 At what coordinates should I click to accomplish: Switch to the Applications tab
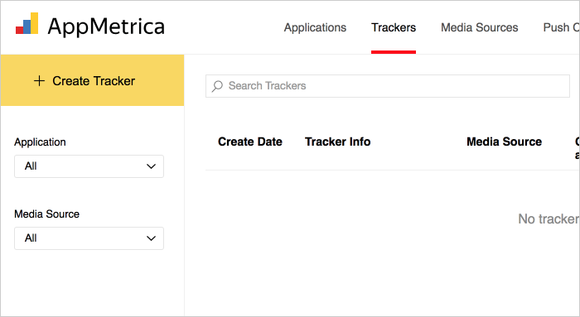pyautogui.click(x=315, y=27)
